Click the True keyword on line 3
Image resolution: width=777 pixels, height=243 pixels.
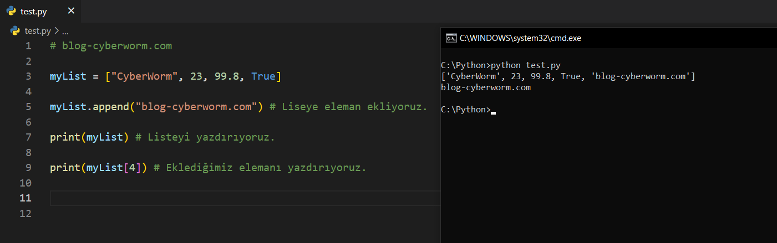tap(263, 76)
